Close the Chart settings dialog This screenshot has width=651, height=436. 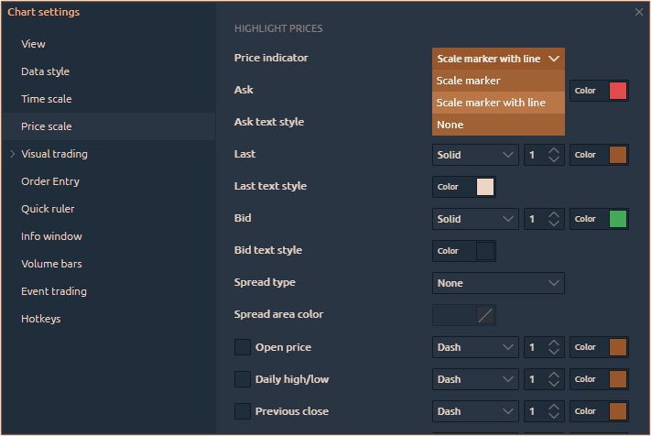pos(638,12)
